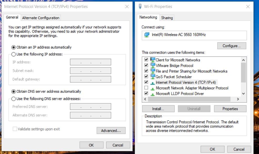Click the vertical scrollbar thumb in items list
Screen dimensions: 259x154
[243, 73]
